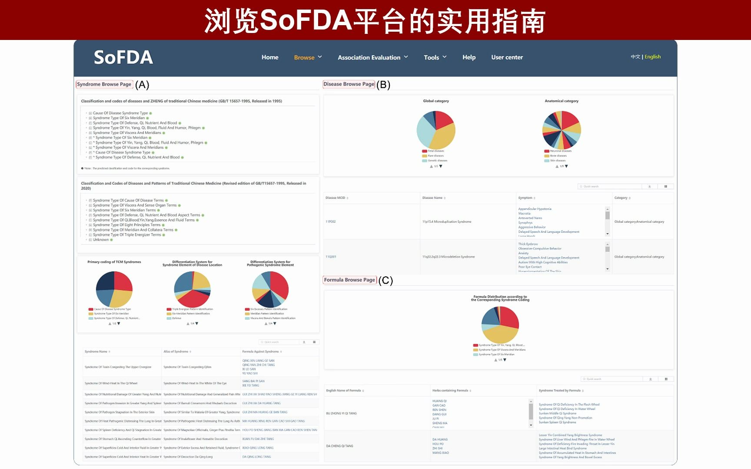This screenshot has width=751, height=469.
Task: Focus Quick search field above disease table
Action: pyautogui.click(x=610, y=186)
